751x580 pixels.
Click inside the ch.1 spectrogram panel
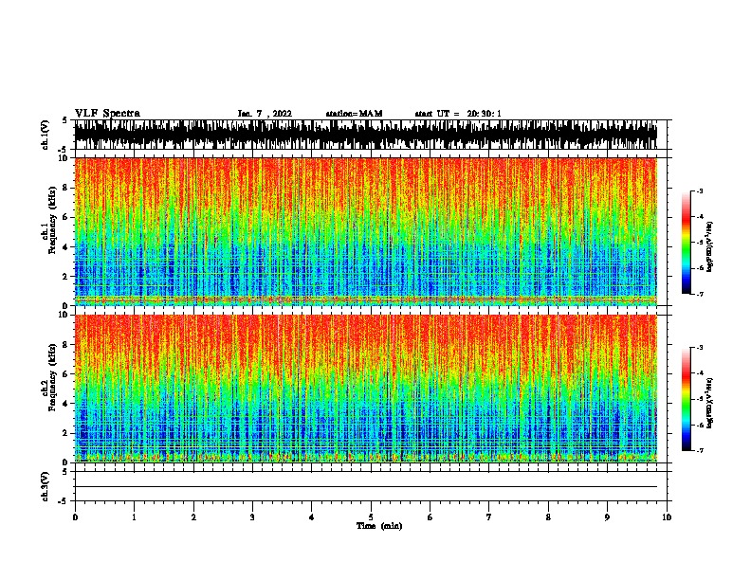pyautogui.click(x=366, y=231)
